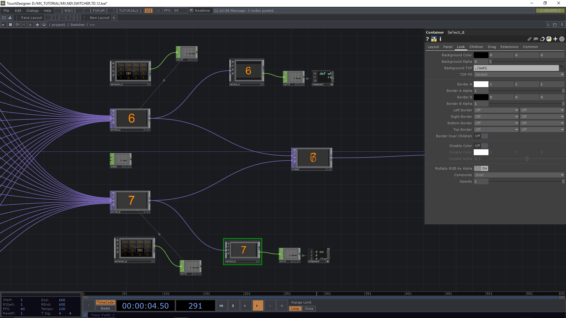
Task: Toggle the O|I power button
Action: 148,11
